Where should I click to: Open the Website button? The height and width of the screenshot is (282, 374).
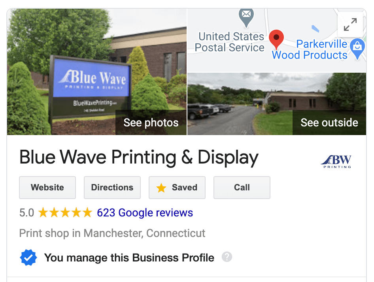point(47,187)
